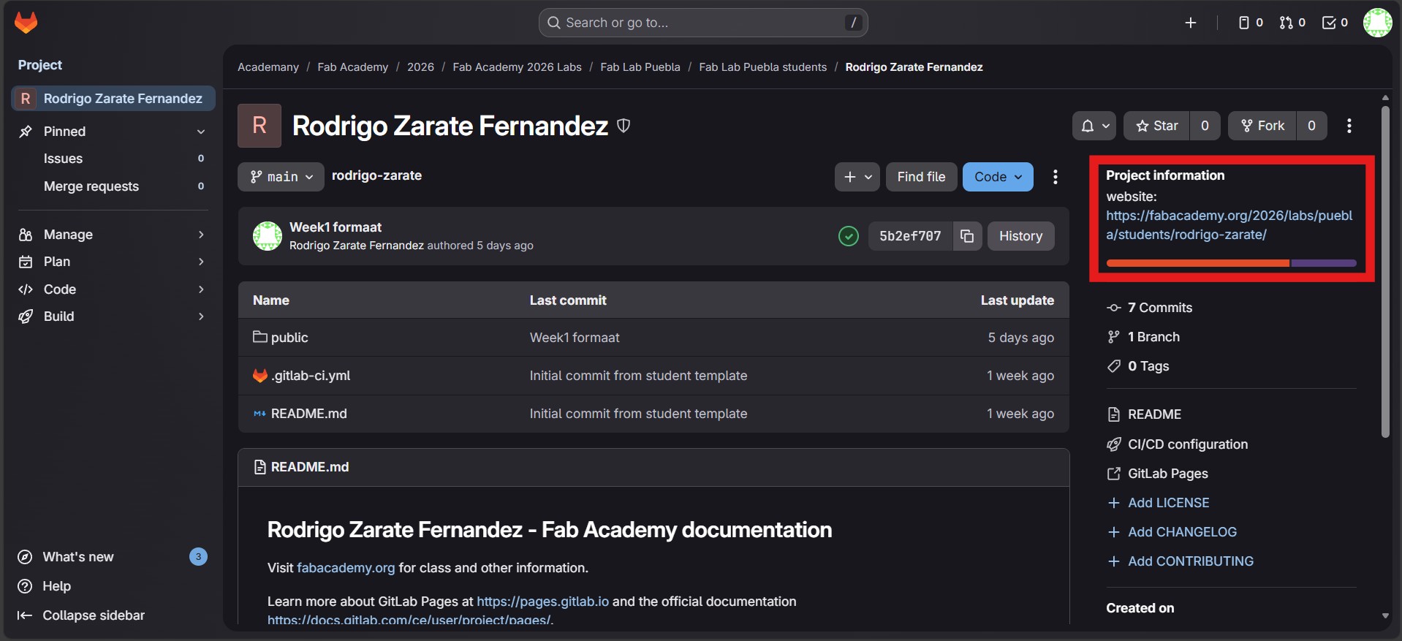Expand the Code sidebar menu
This screenshot has height=641, width=1402.
tap(113, 289)
